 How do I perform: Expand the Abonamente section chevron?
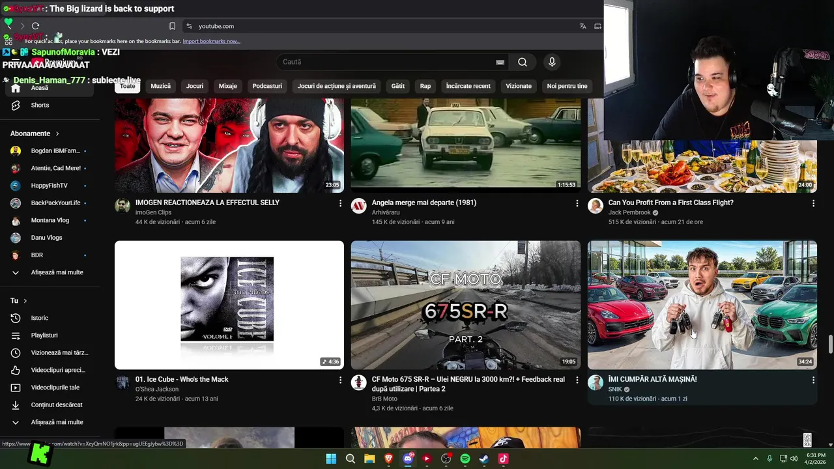(57, 134)
